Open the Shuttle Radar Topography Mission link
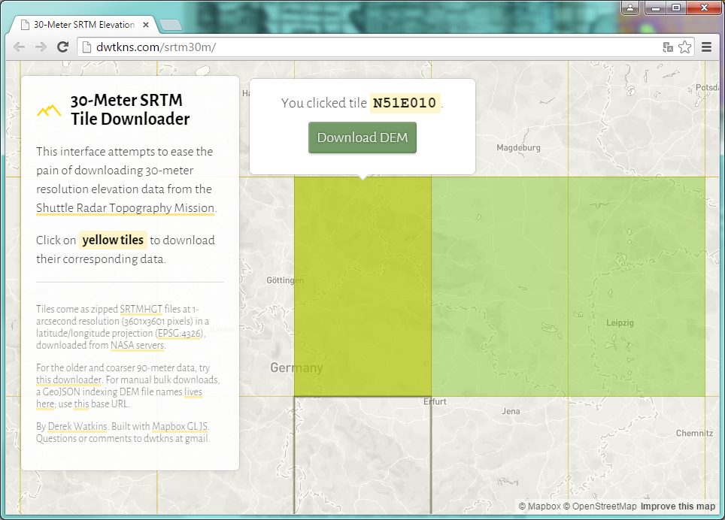This screenshot has height=520, width=725. [x=126, y=208]
